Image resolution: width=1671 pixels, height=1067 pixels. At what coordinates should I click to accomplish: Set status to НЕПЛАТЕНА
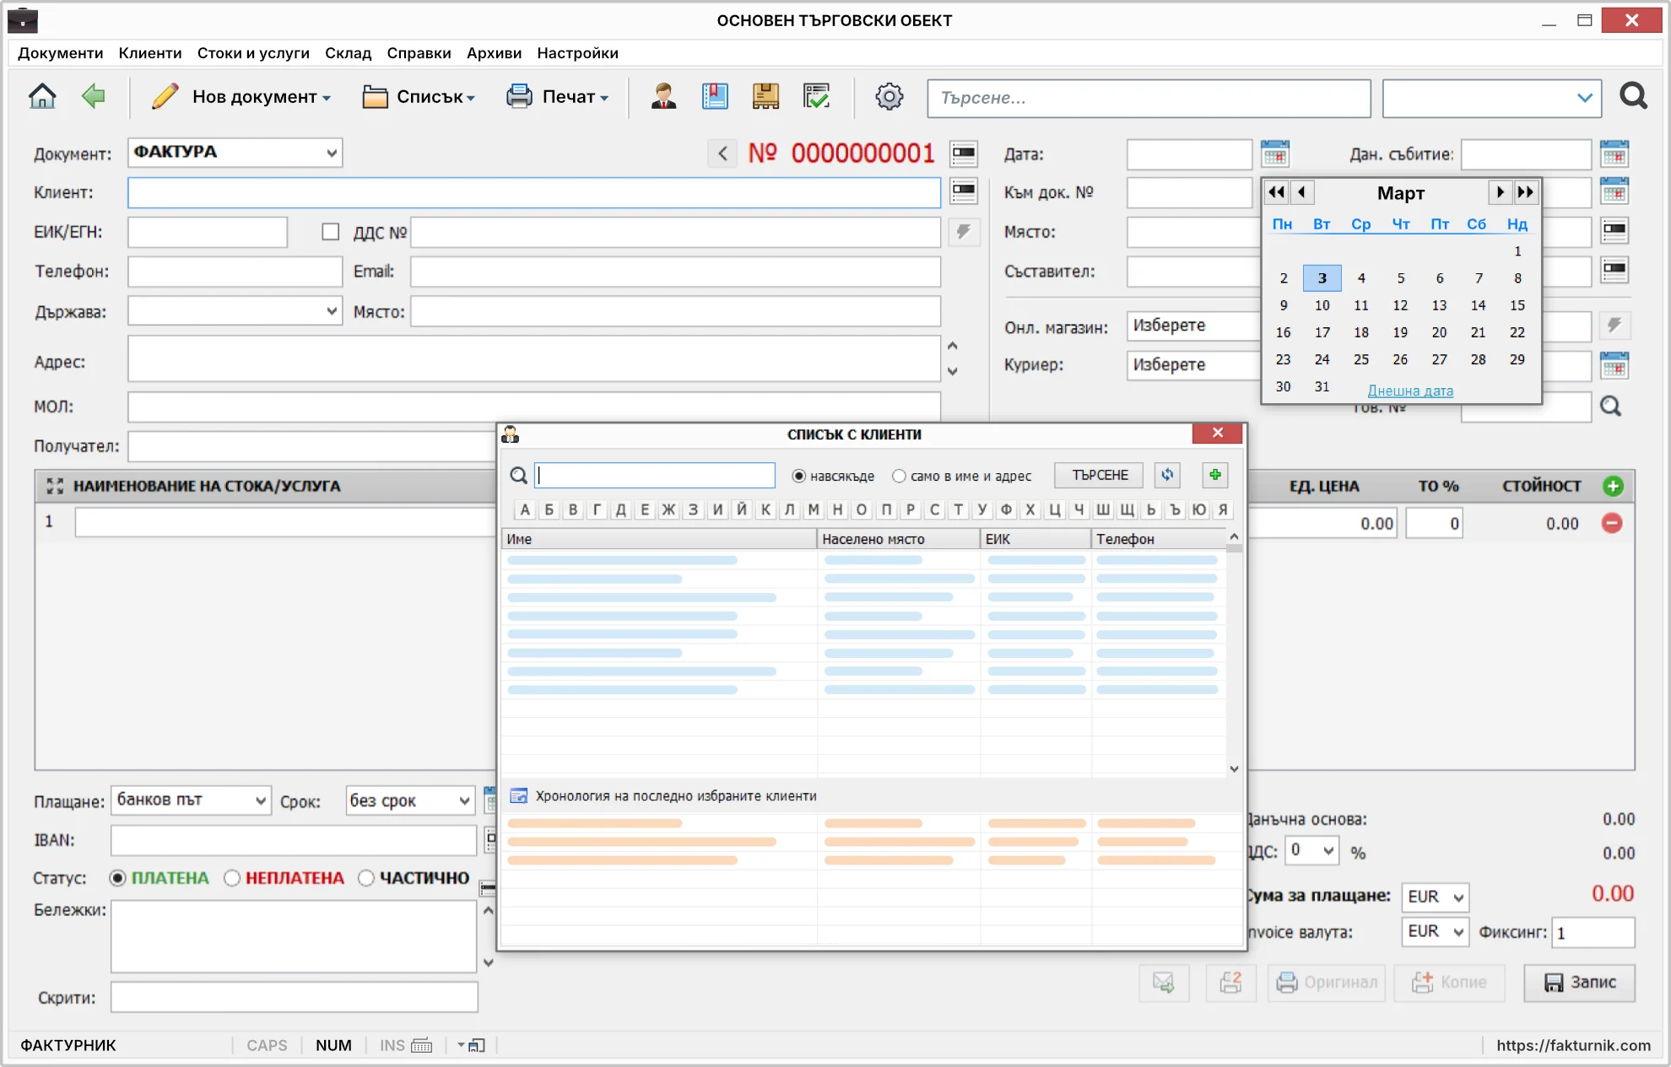coord(231,878)
